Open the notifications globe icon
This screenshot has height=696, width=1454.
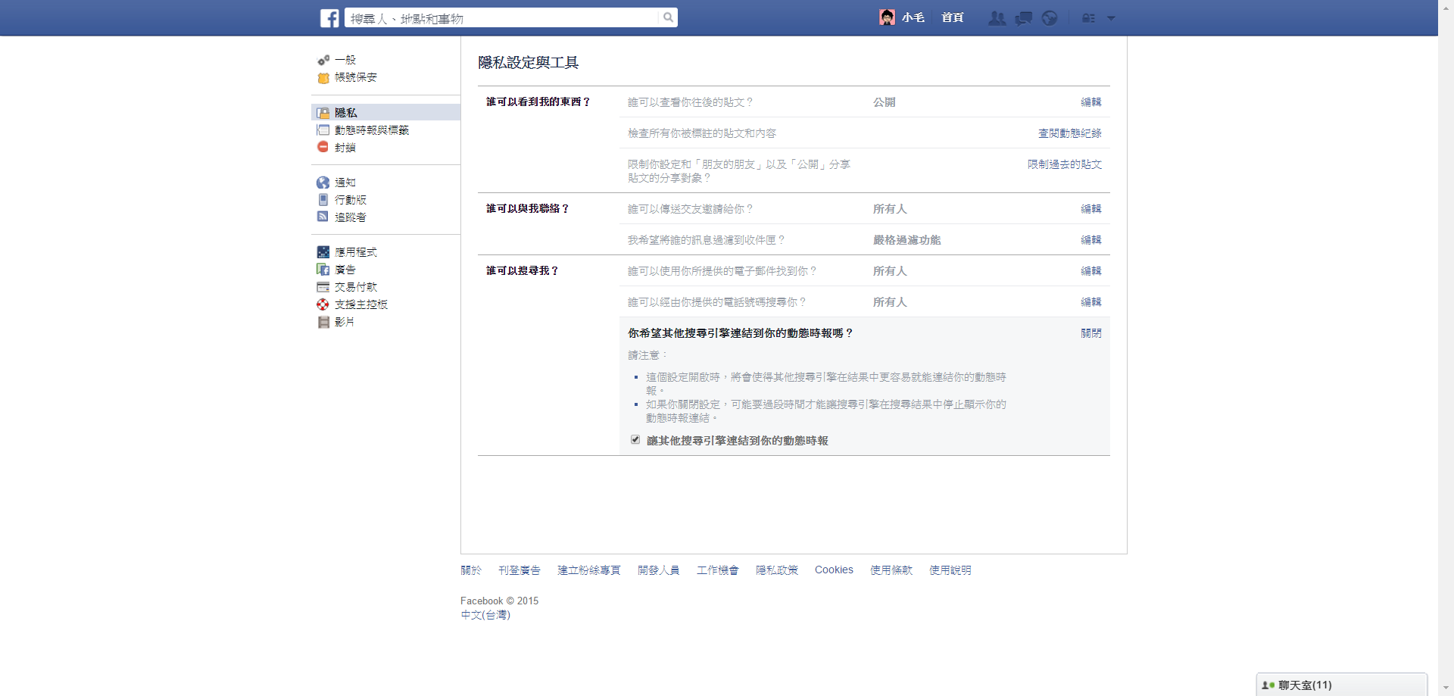(1049, 18)
